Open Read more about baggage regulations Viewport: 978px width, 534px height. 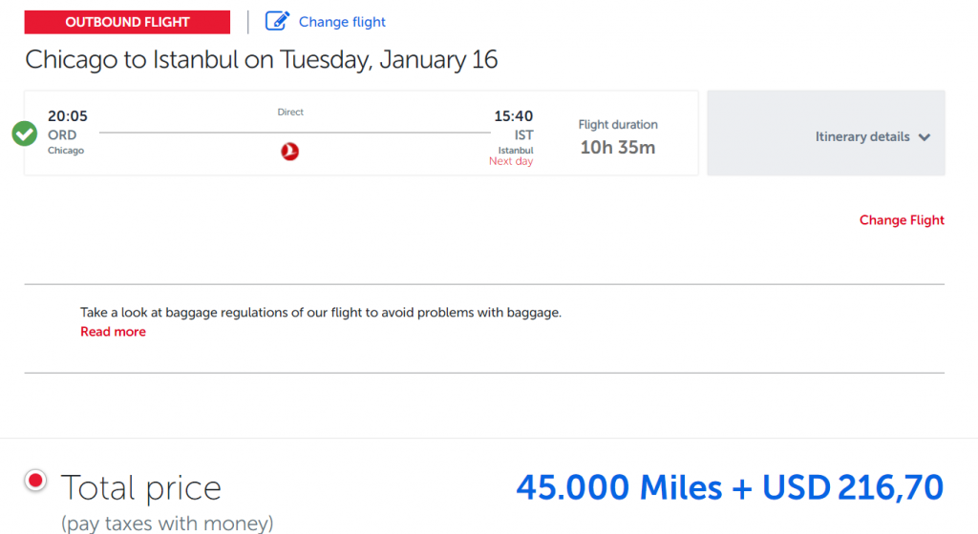pyautogui.click(x=113, y=332)
